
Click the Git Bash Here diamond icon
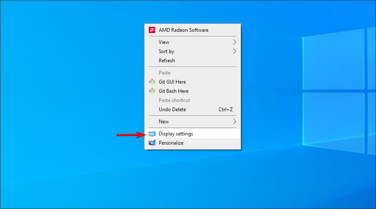click(152, 91)
